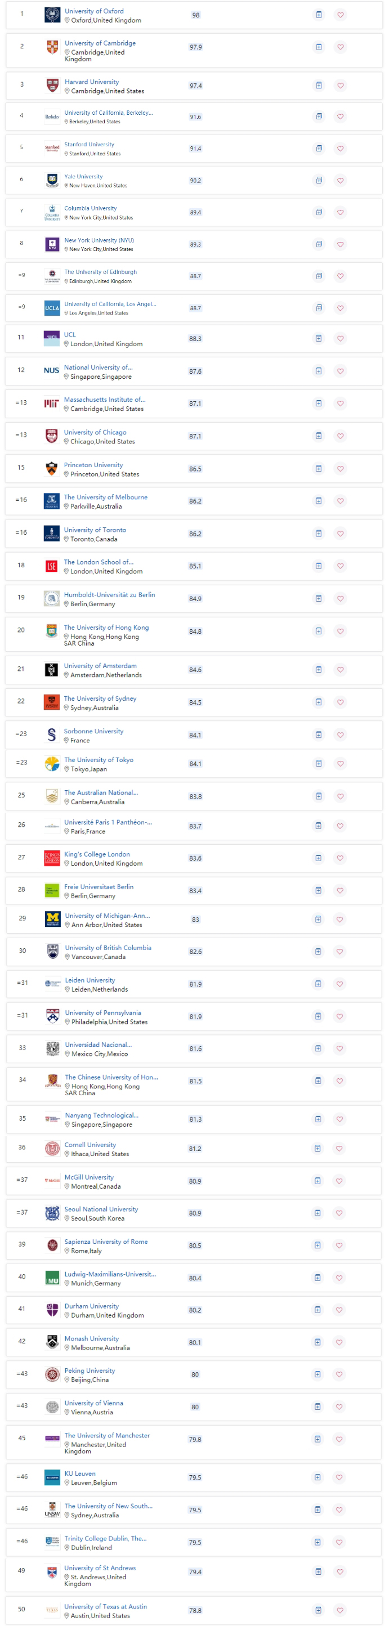The image size is (389, 1626).
Task: Click LSE logo thumbnail
Action: point(52,566)
